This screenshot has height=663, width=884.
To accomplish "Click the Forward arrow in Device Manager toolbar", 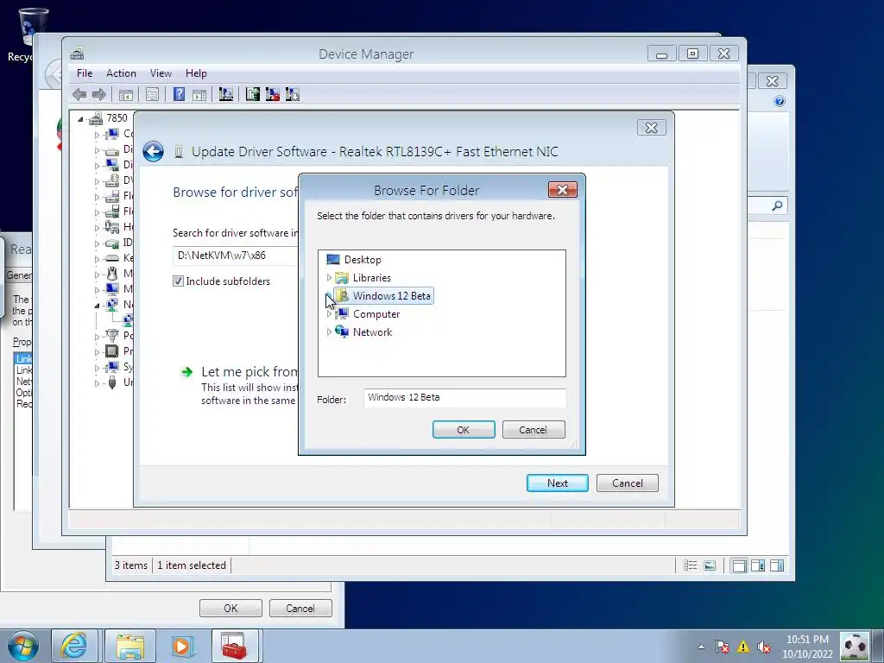I will pos(99,94).
